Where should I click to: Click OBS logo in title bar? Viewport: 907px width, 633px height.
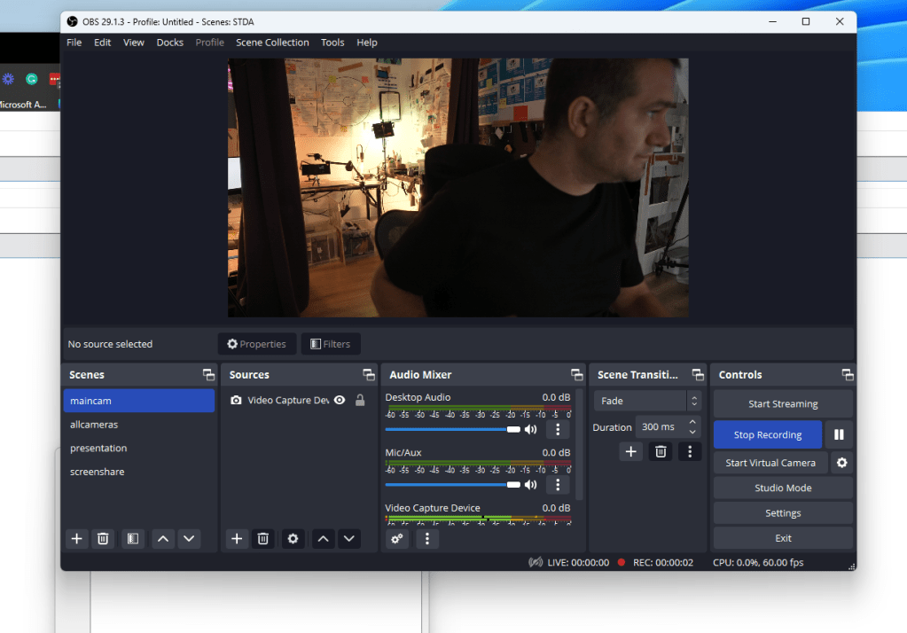click(73, 21)
